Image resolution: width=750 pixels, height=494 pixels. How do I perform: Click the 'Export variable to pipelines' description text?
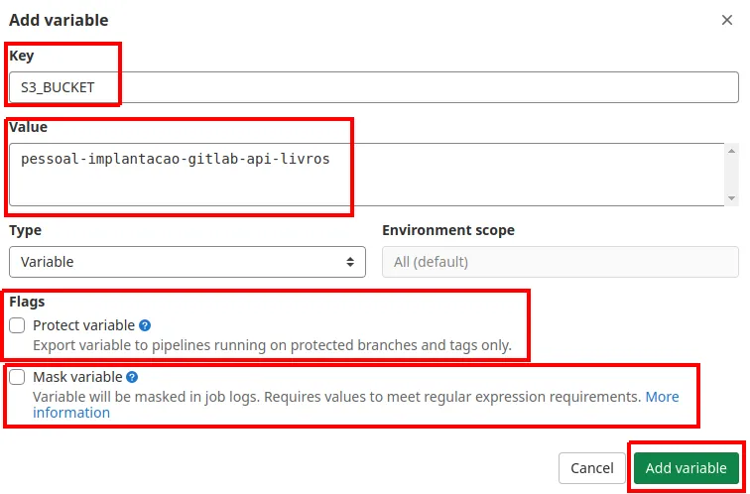coord(272,345)
